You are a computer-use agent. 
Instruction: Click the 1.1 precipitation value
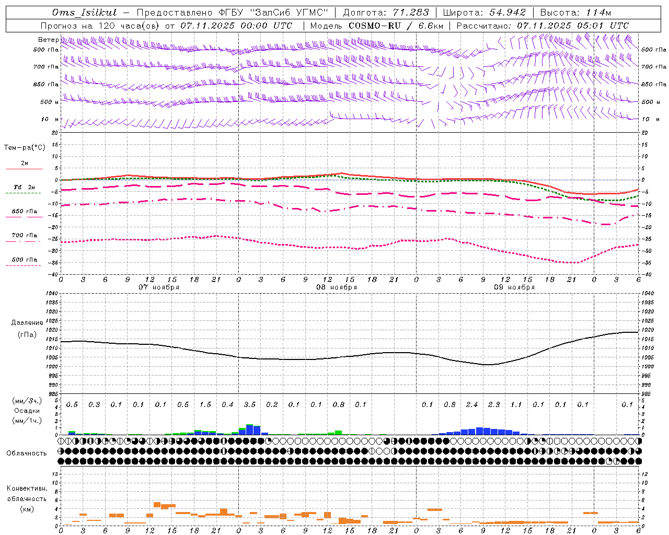click(x=516, y=405)
